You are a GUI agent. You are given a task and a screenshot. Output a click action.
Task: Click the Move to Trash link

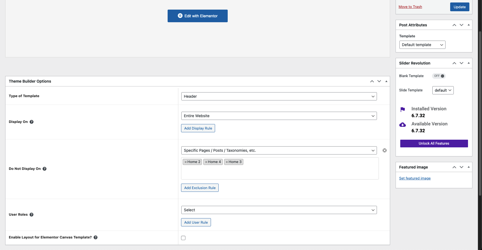click(x=410, y=7)
